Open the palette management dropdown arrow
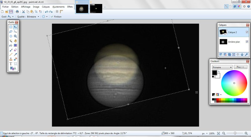This screenshot has width=251, height=137. (221, 95)
